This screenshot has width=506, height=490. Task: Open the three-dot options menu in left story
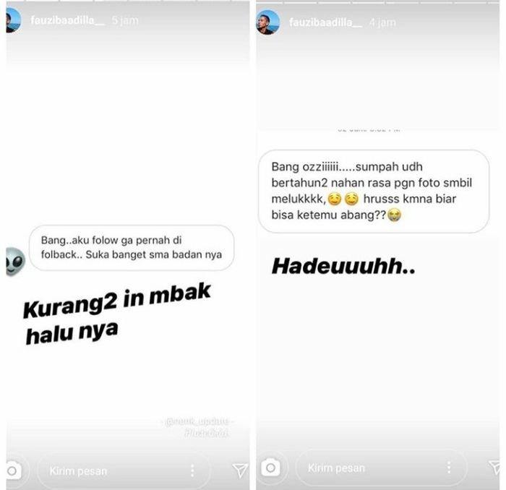[x=192, y=470]
